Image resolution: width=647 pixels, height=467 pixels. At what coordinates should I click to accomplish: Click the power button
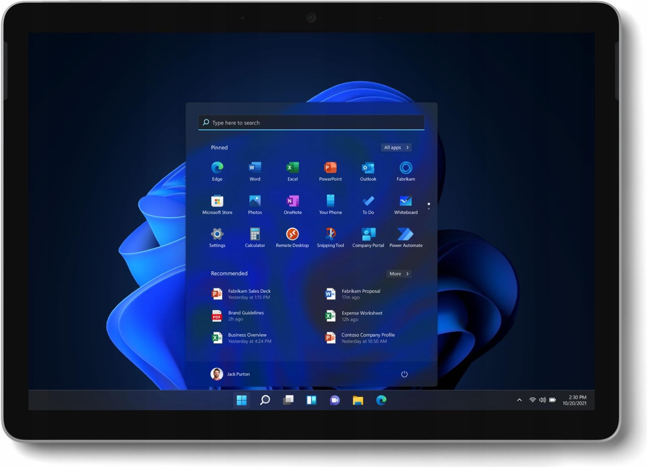(404, 374)
